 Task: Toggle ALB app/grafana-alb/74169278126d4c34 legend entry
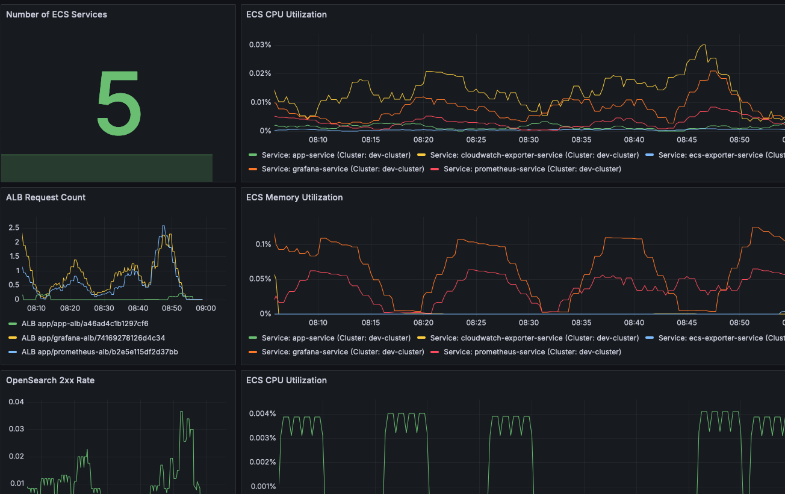click(x=93, y=338)
